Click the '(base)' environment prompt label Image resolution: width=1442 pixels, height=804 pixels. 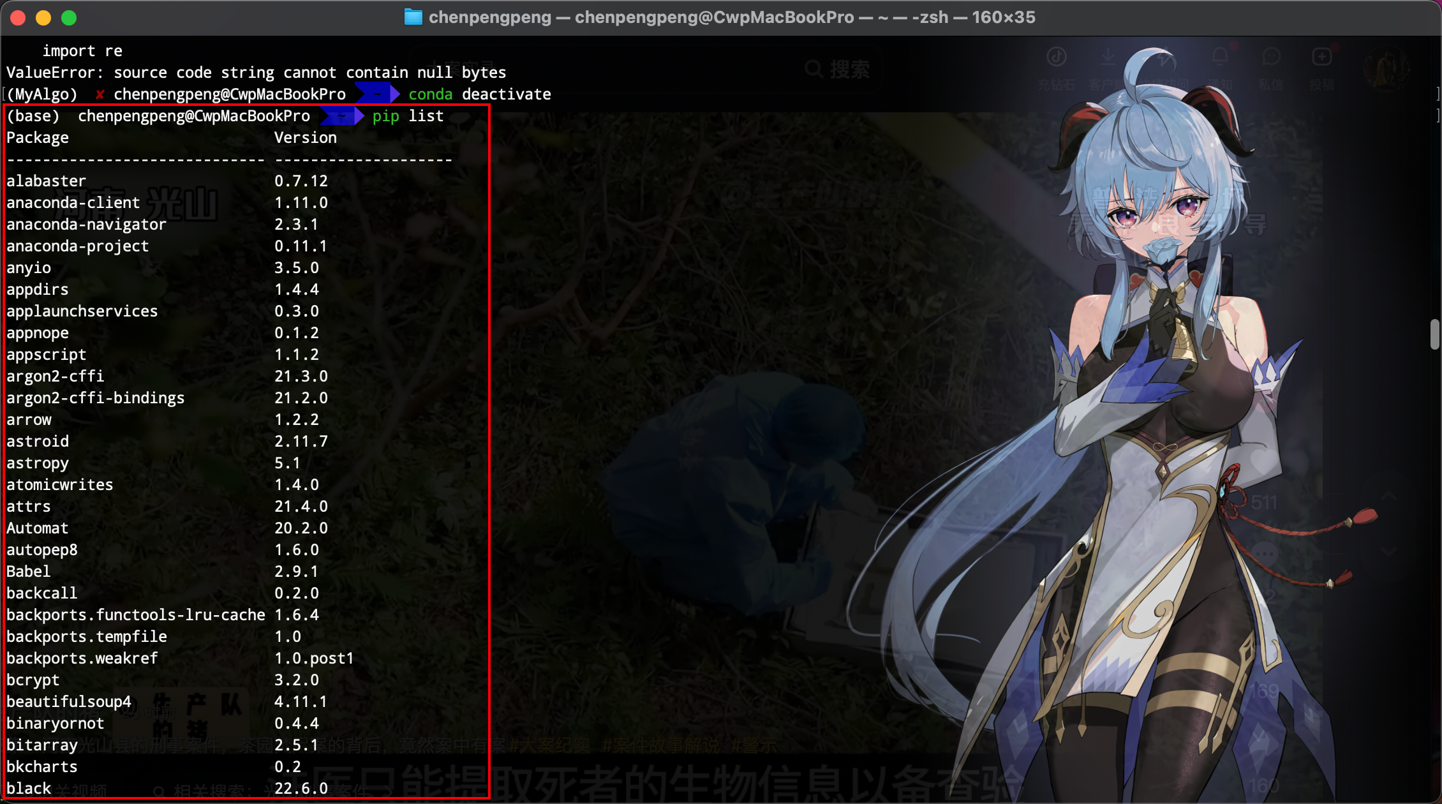point(33,116)
